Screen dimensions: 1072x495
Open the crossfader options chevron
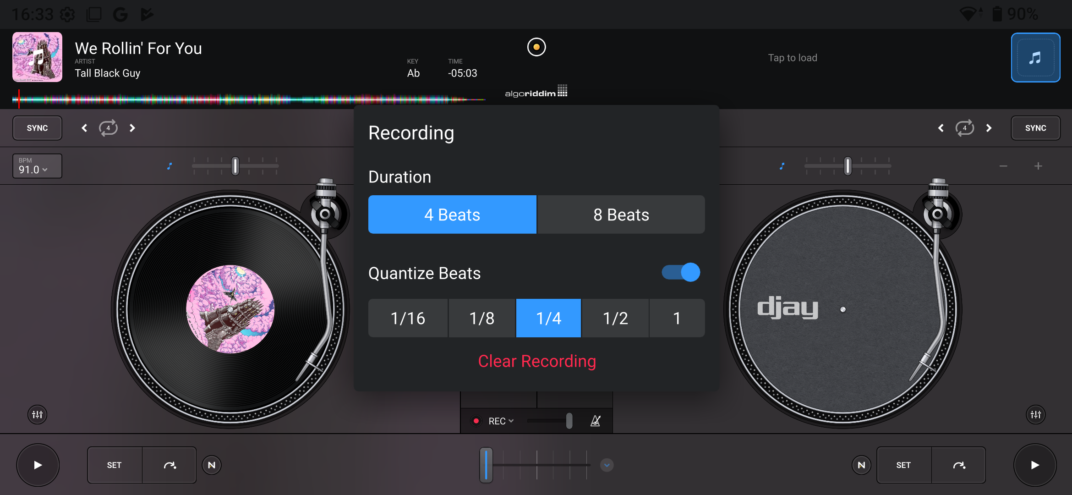tap(607, 465)
